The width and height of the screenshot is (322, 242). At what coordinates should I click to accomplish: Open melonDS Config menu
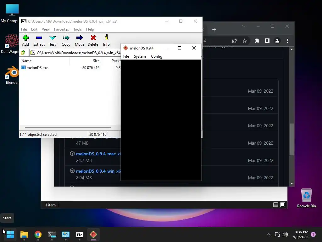157,56
